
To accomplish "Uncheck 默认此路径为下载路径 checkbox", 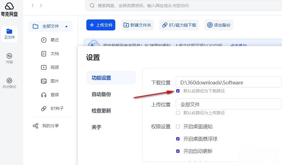I will pos(178,91).
